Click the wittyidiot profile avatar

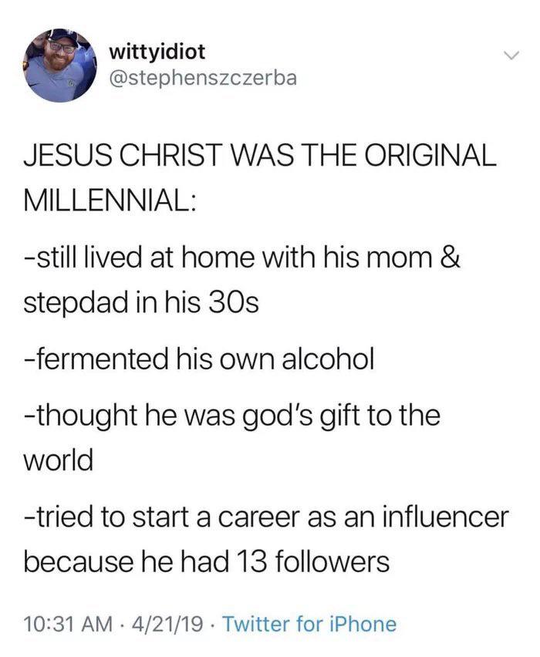60,66
